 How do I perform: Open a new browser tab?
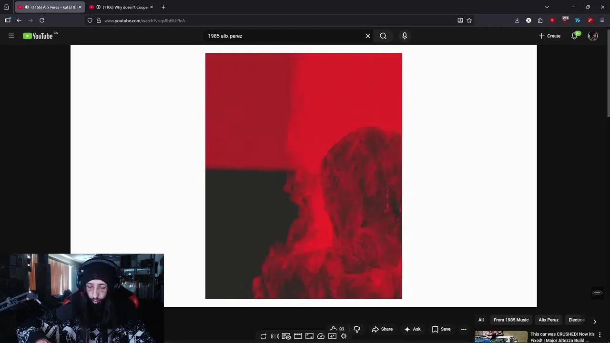coord(163,7)
